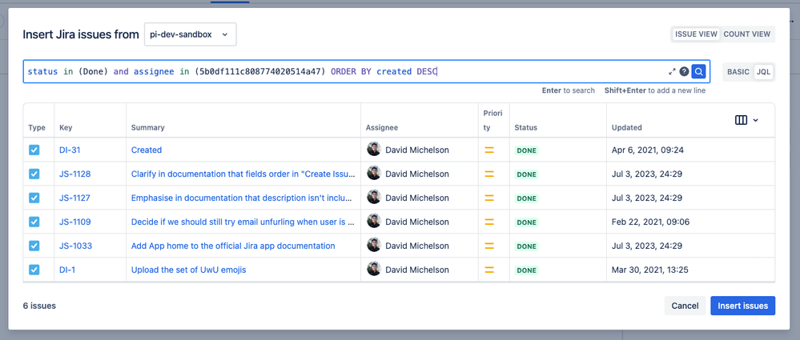Uncheck the JS-1128 issue checkbox
This screenshot has width=800, height=340.
click(x=34, y=174)
